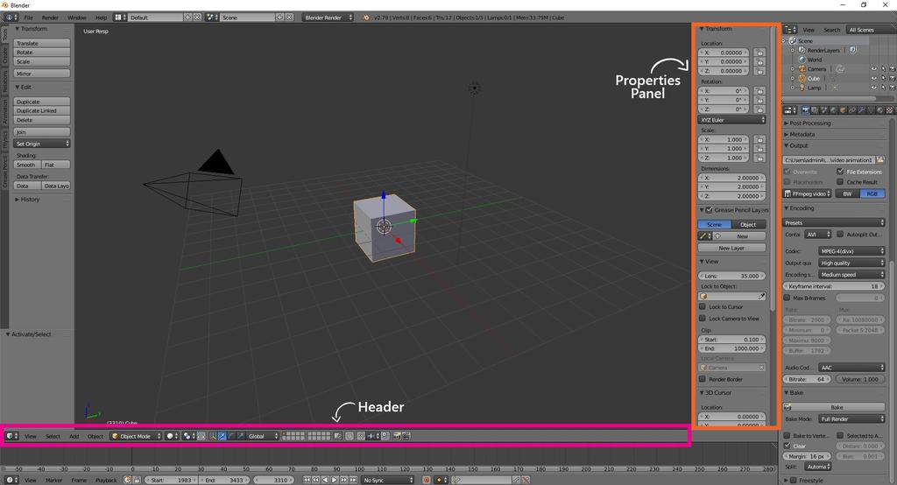Toggle proportional editing icon in the header

coord(350,436)
